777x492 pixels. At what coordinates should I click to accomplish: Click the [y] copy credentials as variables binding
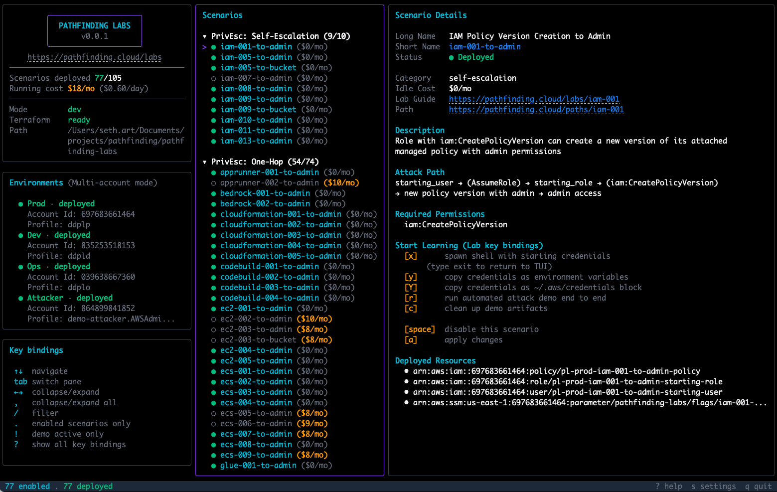pyautogui.click(x=411, y=277)
